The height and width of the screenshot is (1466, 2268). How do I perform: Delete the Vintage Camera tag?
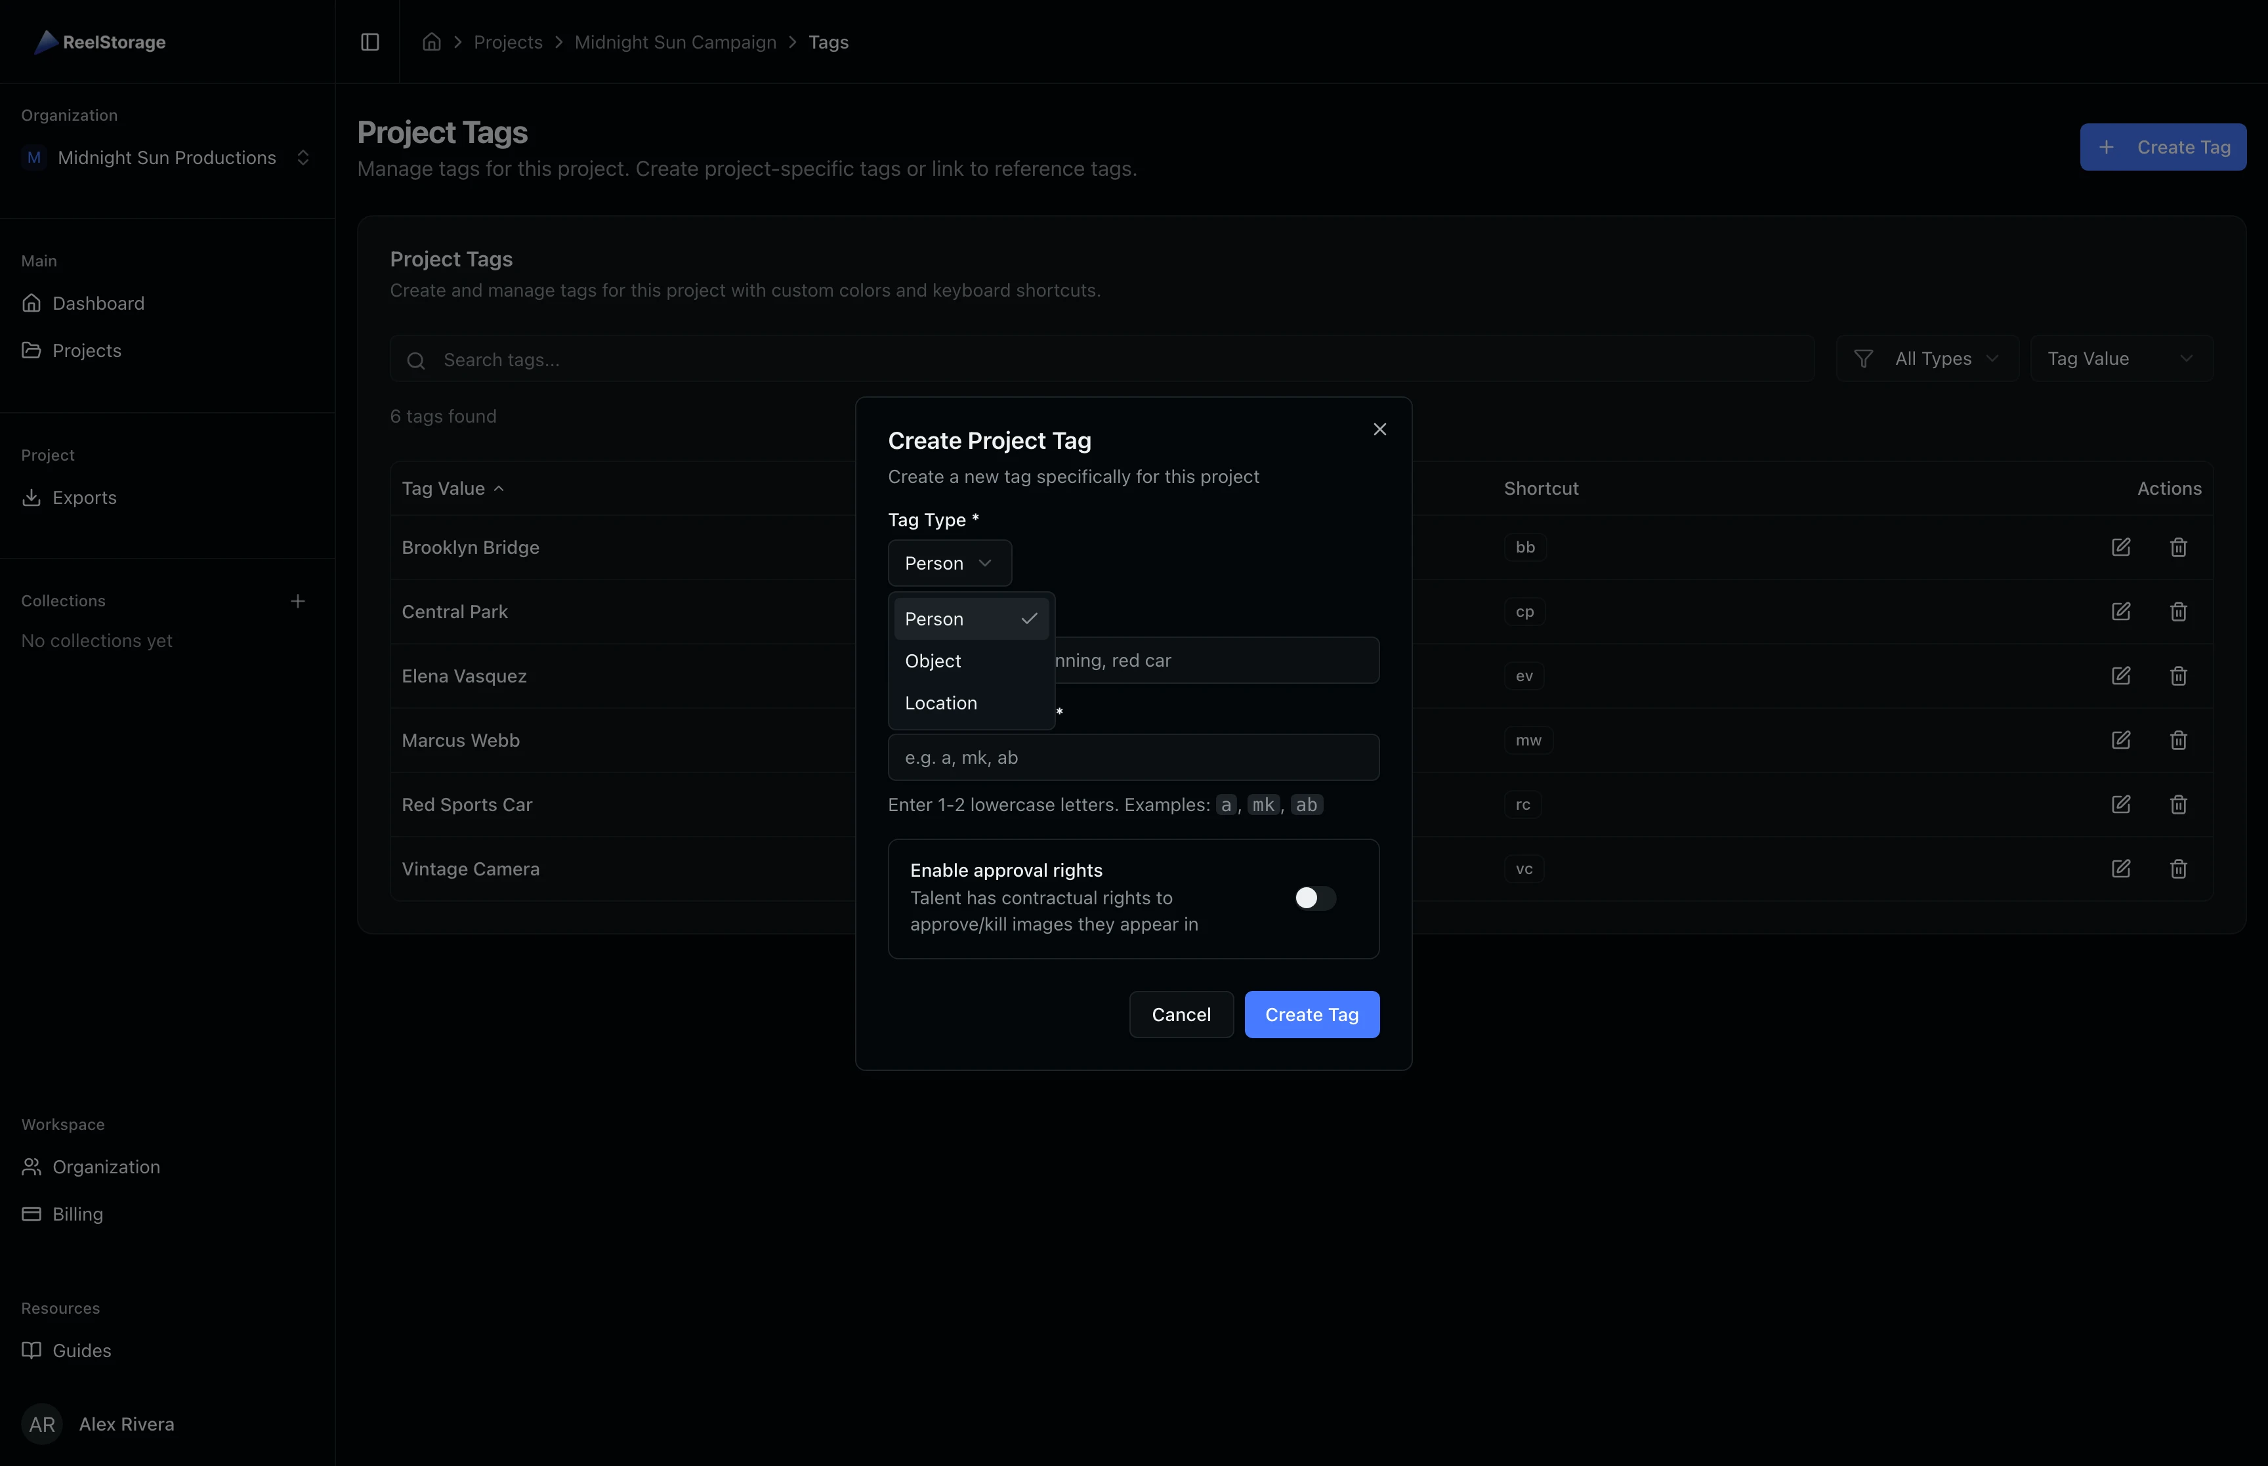point(2179,868)
